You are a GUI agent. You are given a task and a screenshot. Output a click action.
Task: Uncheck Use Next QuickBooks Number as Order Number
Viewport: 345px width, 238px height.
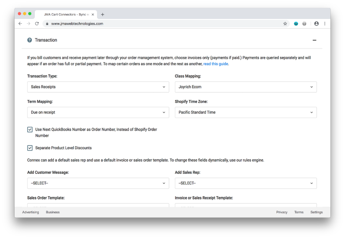coord(30,130)
